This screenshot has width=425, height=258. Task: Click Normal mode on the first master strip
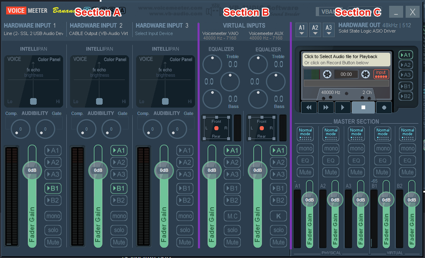point(305,134)
